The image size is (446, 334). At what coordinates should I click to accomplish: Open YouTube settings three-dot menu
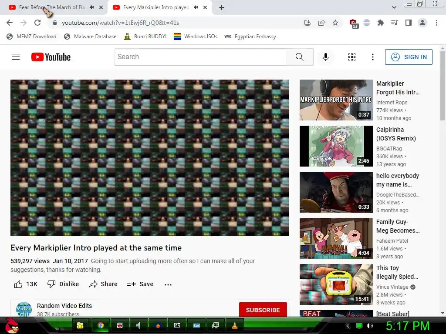tap(373, 57)
